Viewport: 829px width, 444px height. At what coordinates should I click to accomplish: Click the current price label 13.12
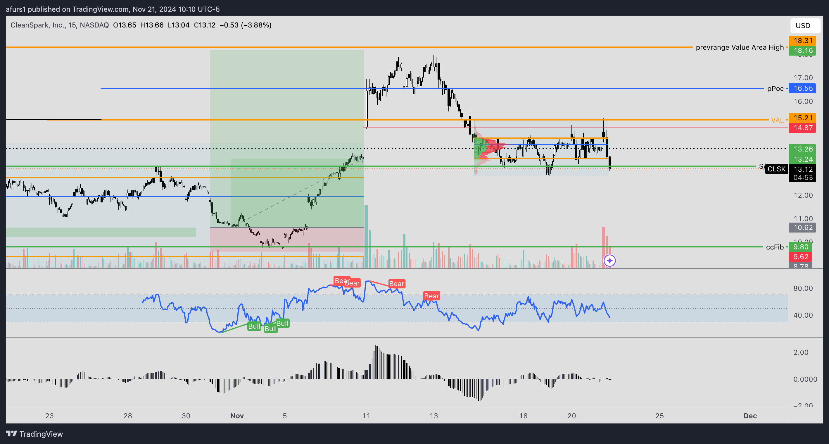pos(802,169)
